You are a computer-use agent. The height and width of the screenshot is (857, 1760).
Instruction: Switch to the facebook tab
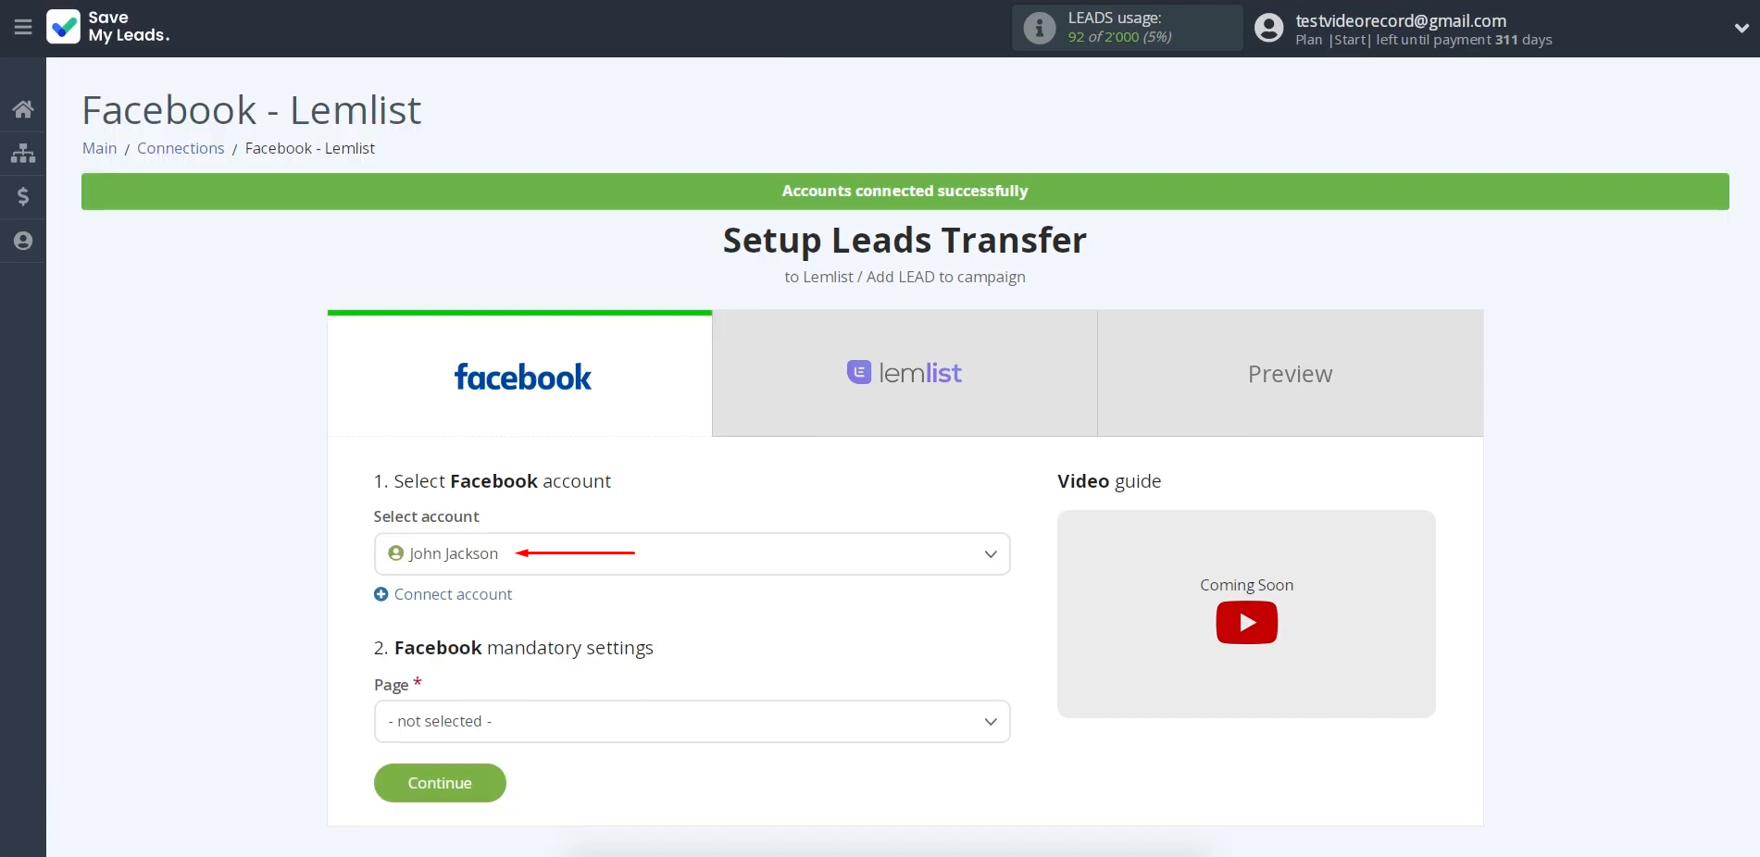[x=519, y=375]
